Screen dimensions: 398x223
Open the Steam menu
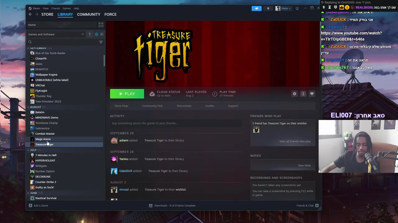tap(36, 8)
